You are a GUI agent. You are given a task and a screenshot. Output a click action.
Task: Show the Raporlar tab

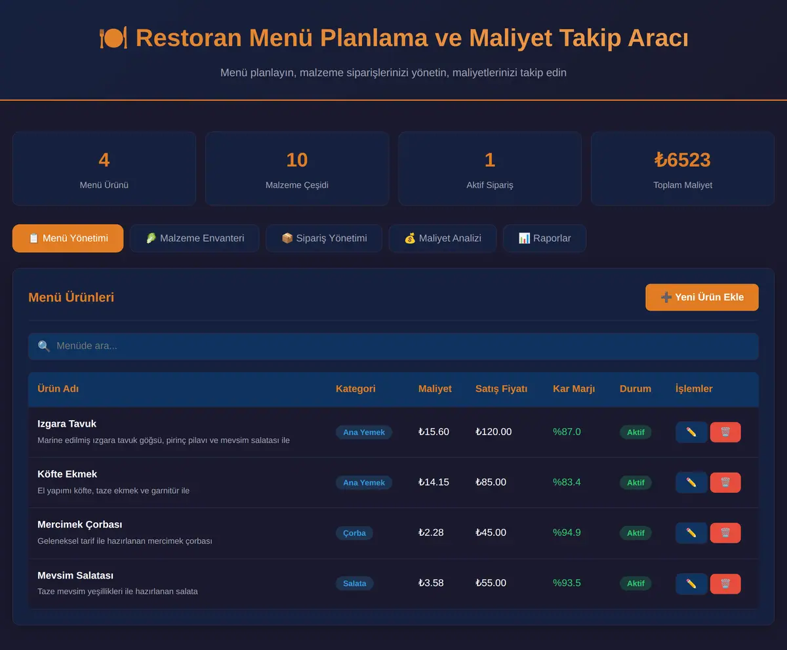pyautogui.click(x=544, y=238)
